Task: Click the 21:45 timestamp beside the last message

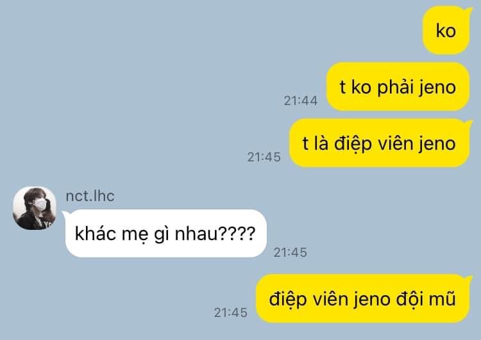Action: click(x=231, y=312)
